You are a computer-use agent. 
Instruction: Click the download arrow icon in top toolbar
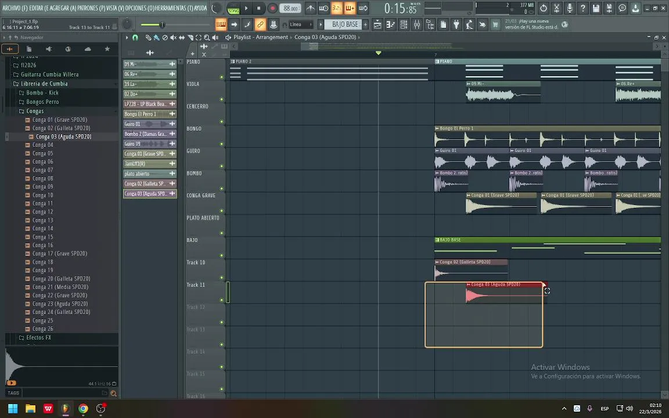pyautogui.click(x=636, y=8)
